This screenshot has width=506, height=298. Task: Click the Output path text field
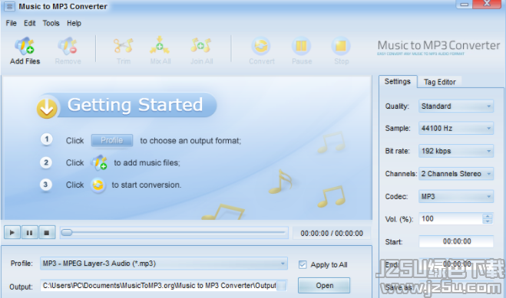pyautogui.click(x=158, y=286)
